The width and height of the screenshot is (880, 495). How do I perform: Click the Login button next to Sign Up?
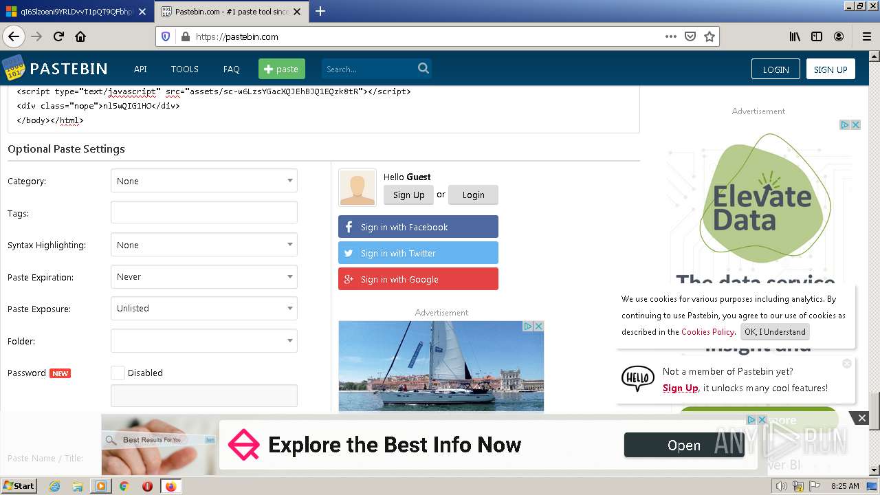tap(473, 195)
